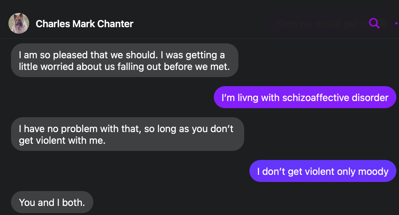Image resolution: width=399 pixels, height=215 pixels.
Task: Open contact info by clicking the header name area
Action: click(85, 24)
